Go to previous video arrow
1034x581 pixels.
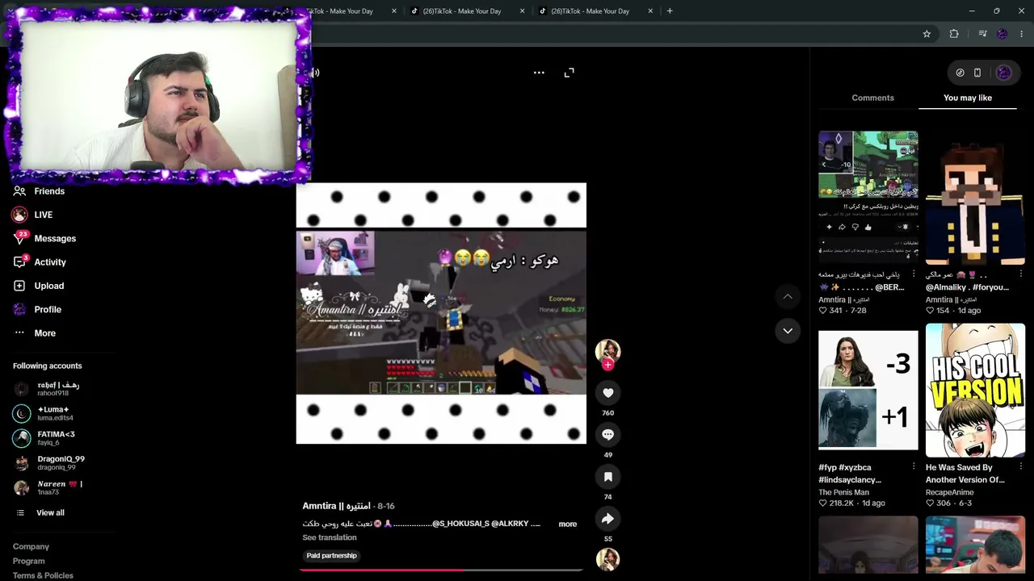788,297
